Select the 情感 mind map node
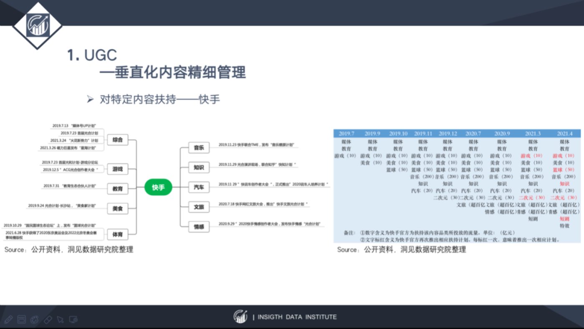This screenshot has height=329, width=584. [x=199, y=226]
